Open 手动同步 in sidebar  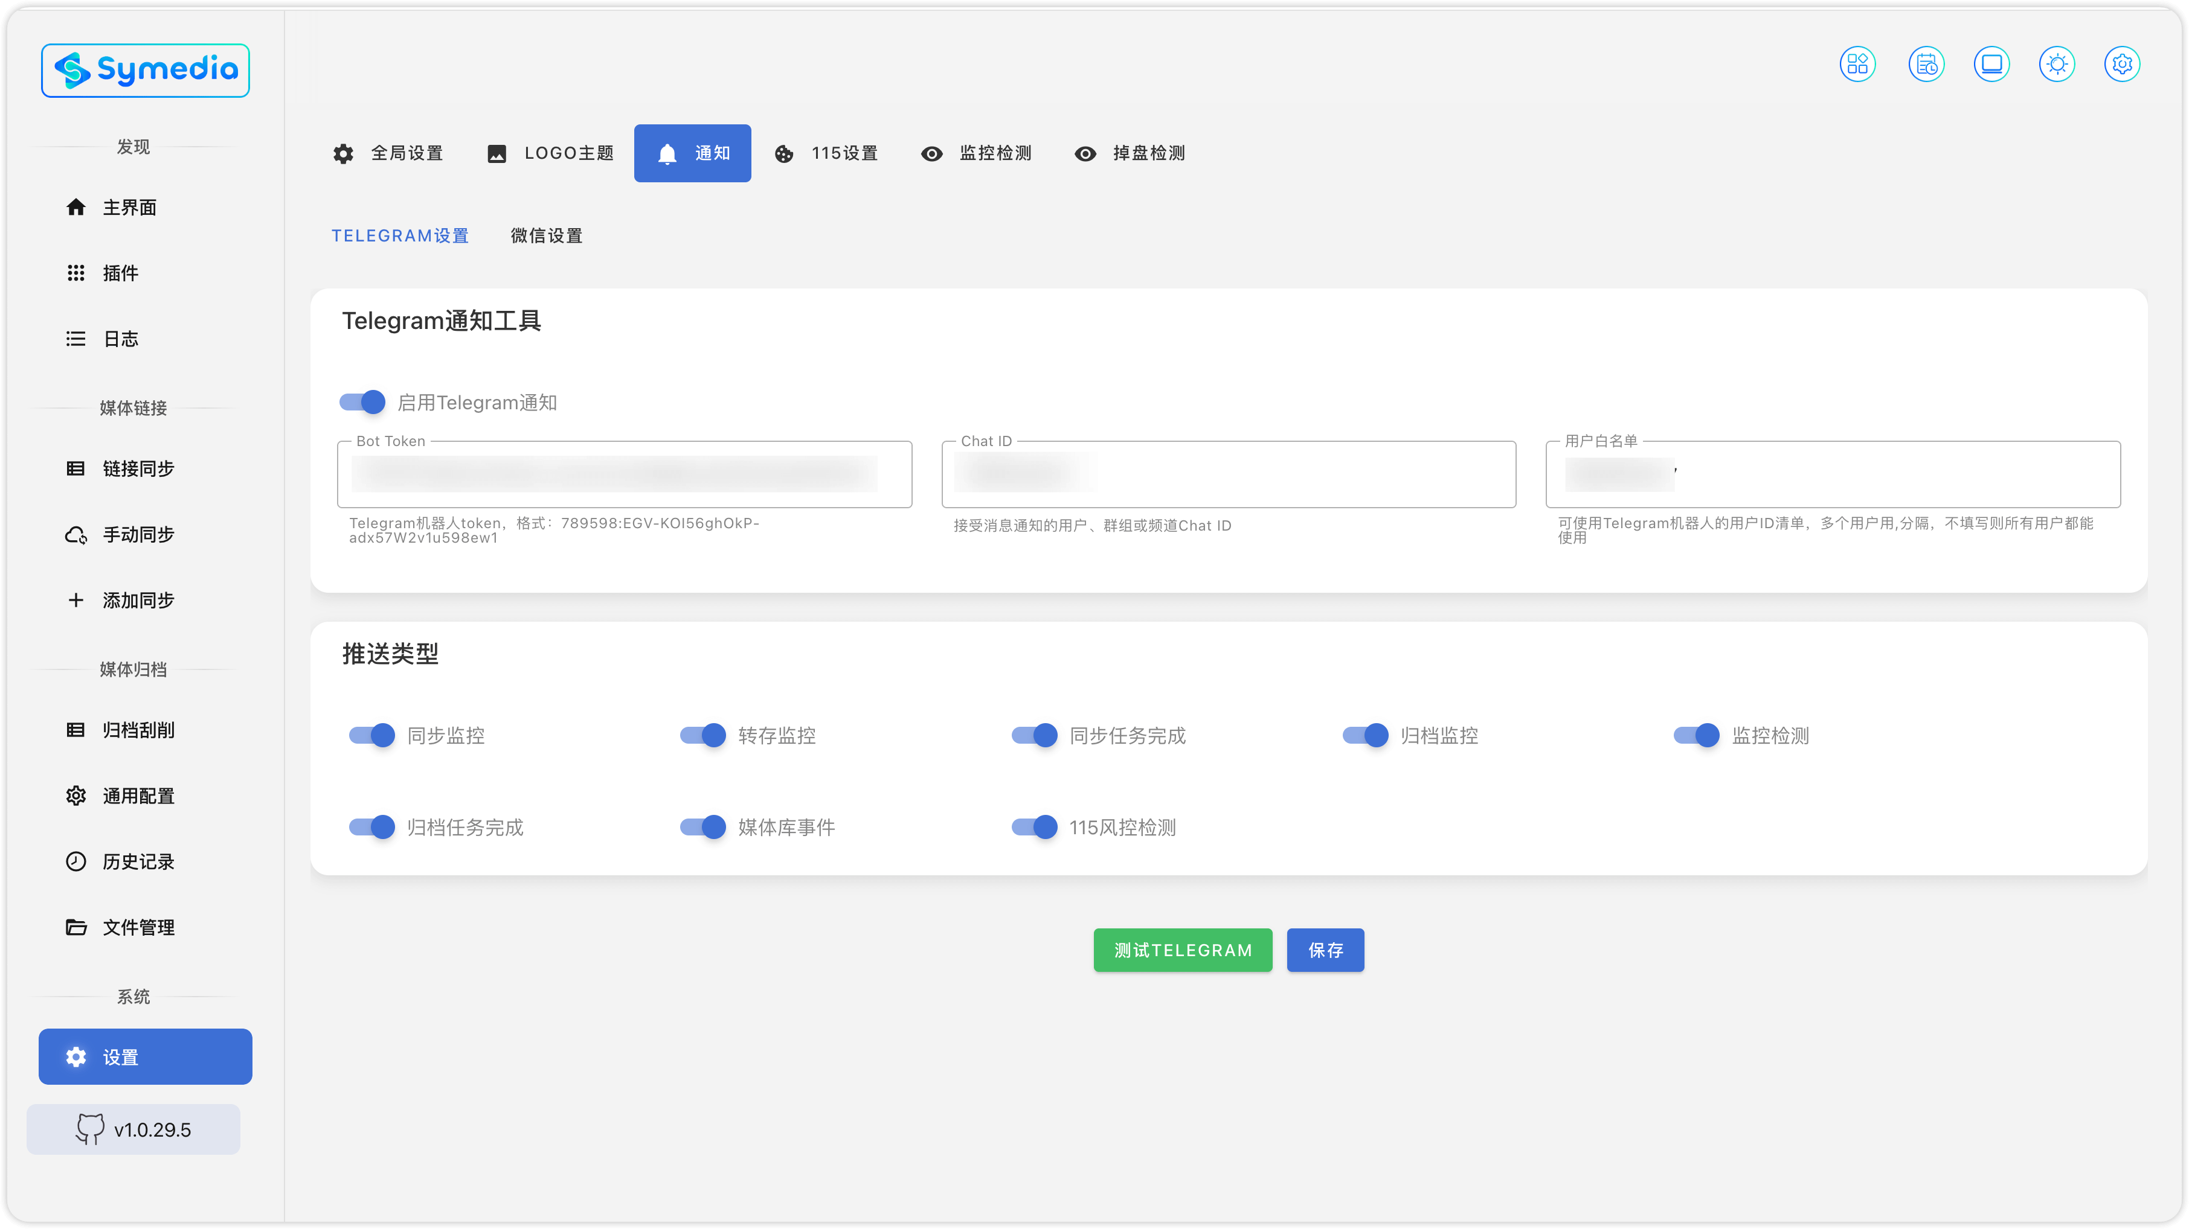point(146,535)
